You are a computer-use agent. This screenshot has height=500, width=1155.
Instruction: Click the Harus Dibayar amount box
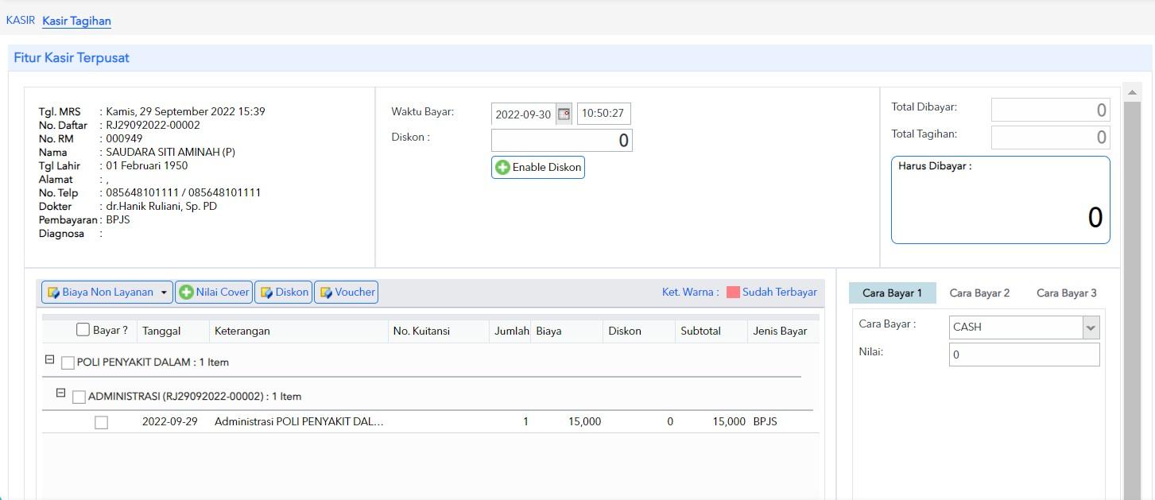[1001, 200]
